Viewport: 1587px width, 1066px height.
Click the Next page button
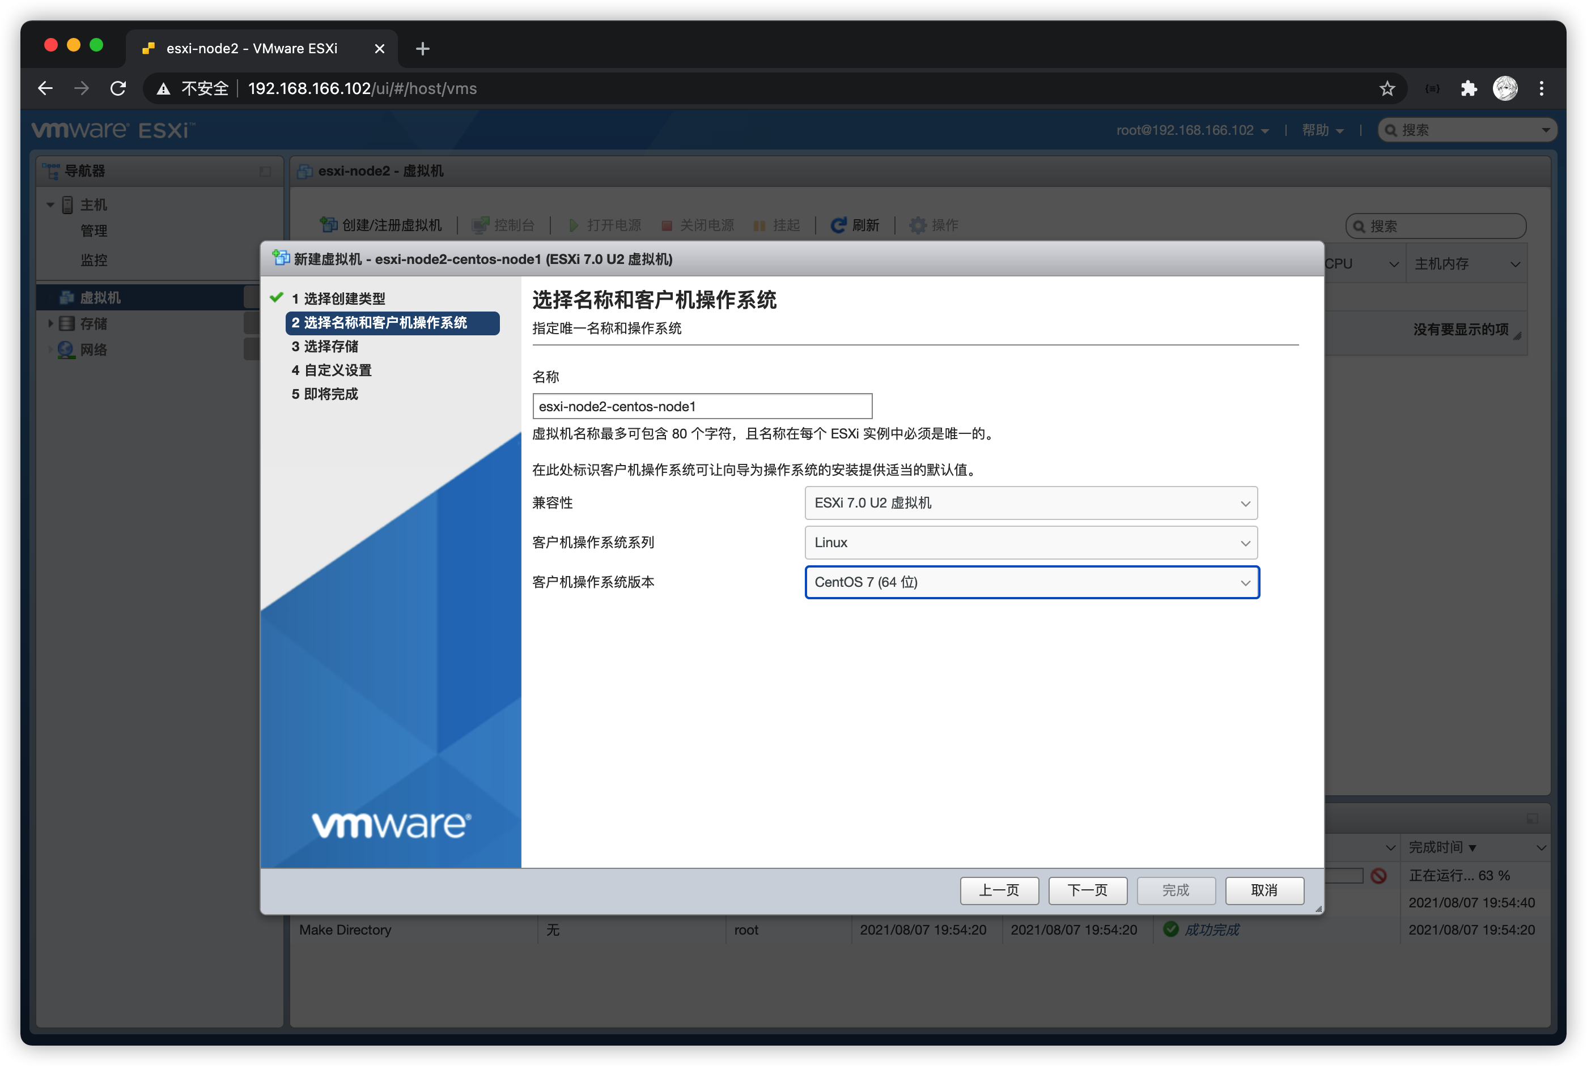tap(1087, 890)
